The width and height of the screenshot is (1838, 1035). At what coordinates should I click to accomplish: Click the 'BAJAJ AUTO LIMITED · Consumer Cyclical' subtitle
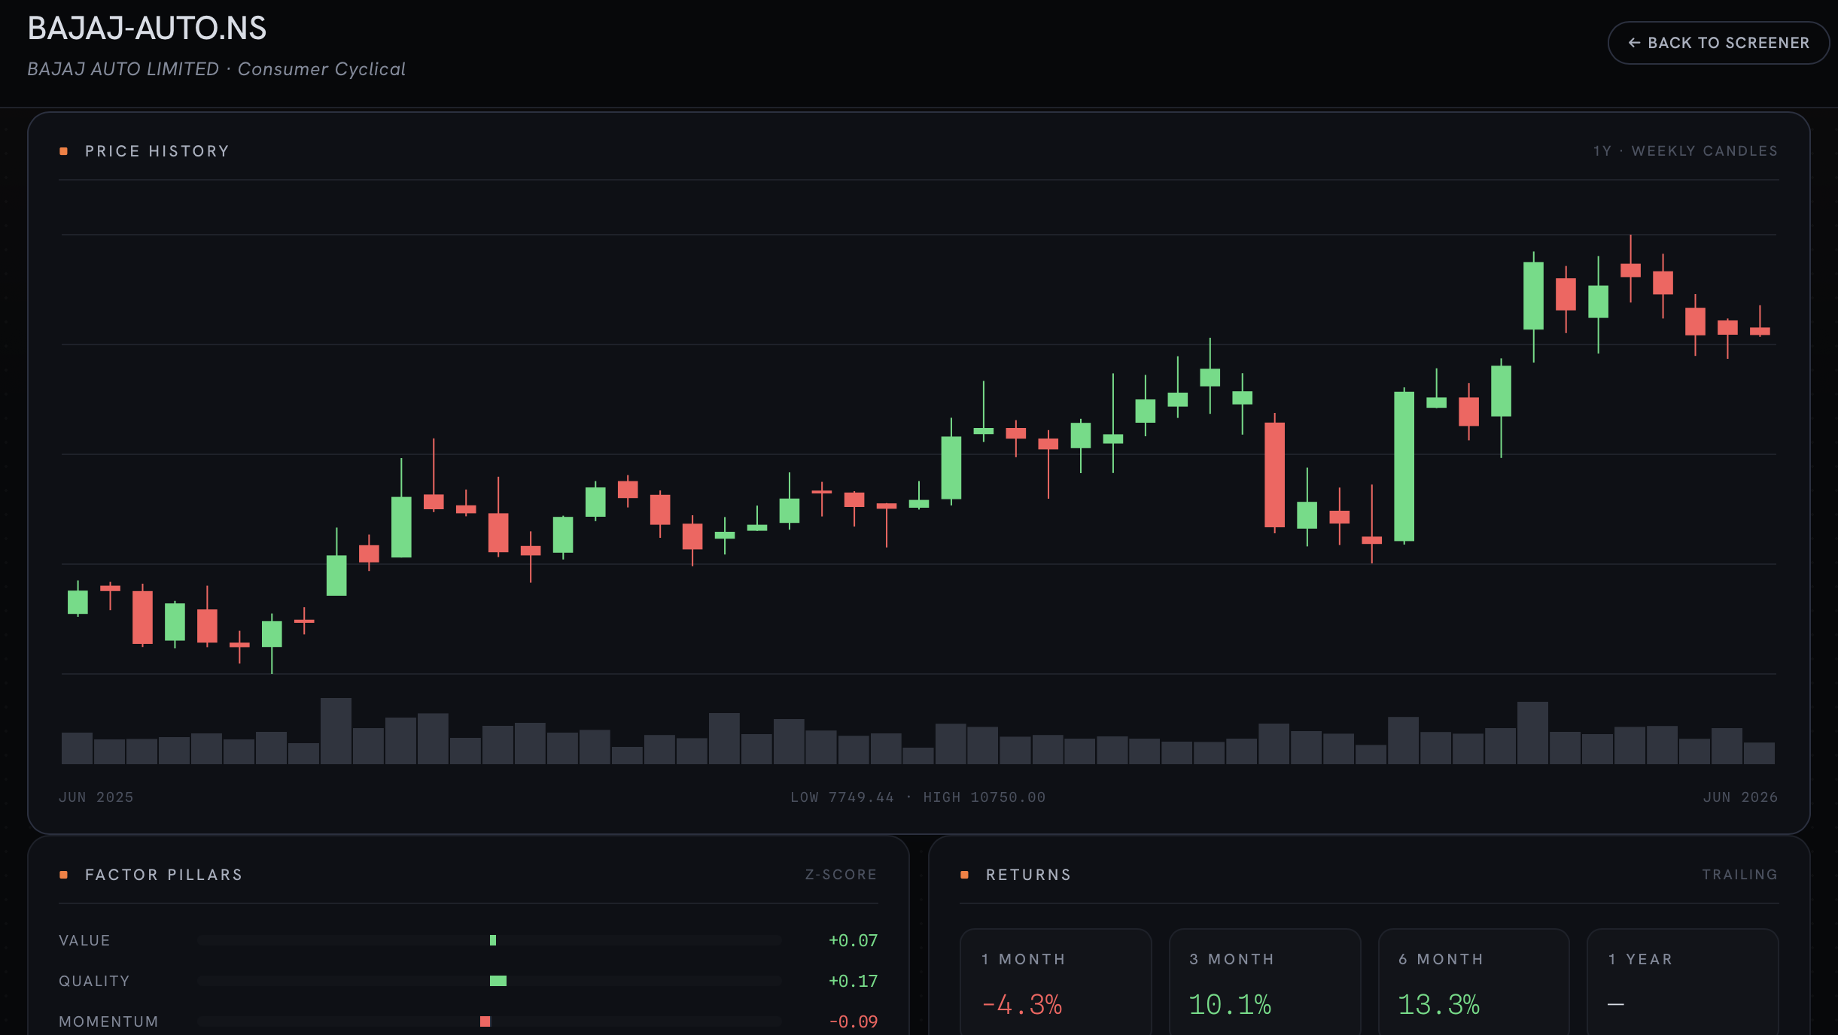click(x=217, y=69)
